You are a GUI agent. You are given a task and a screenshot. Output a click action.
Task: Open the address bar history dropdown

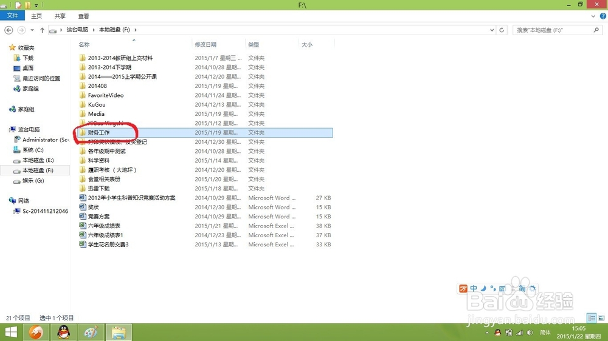[492, 30]
